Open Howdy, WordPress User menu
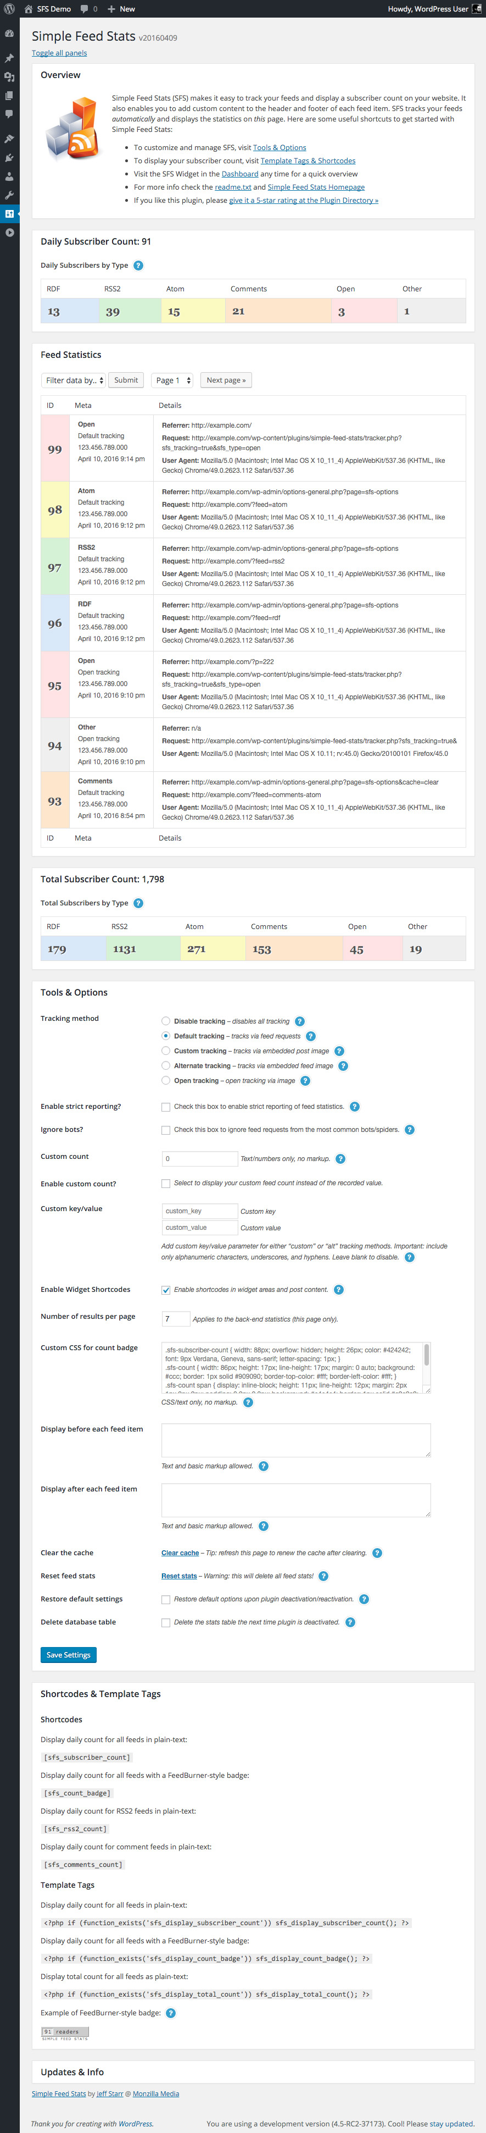This screenshot has height=2133, width=486. [434, 9]
